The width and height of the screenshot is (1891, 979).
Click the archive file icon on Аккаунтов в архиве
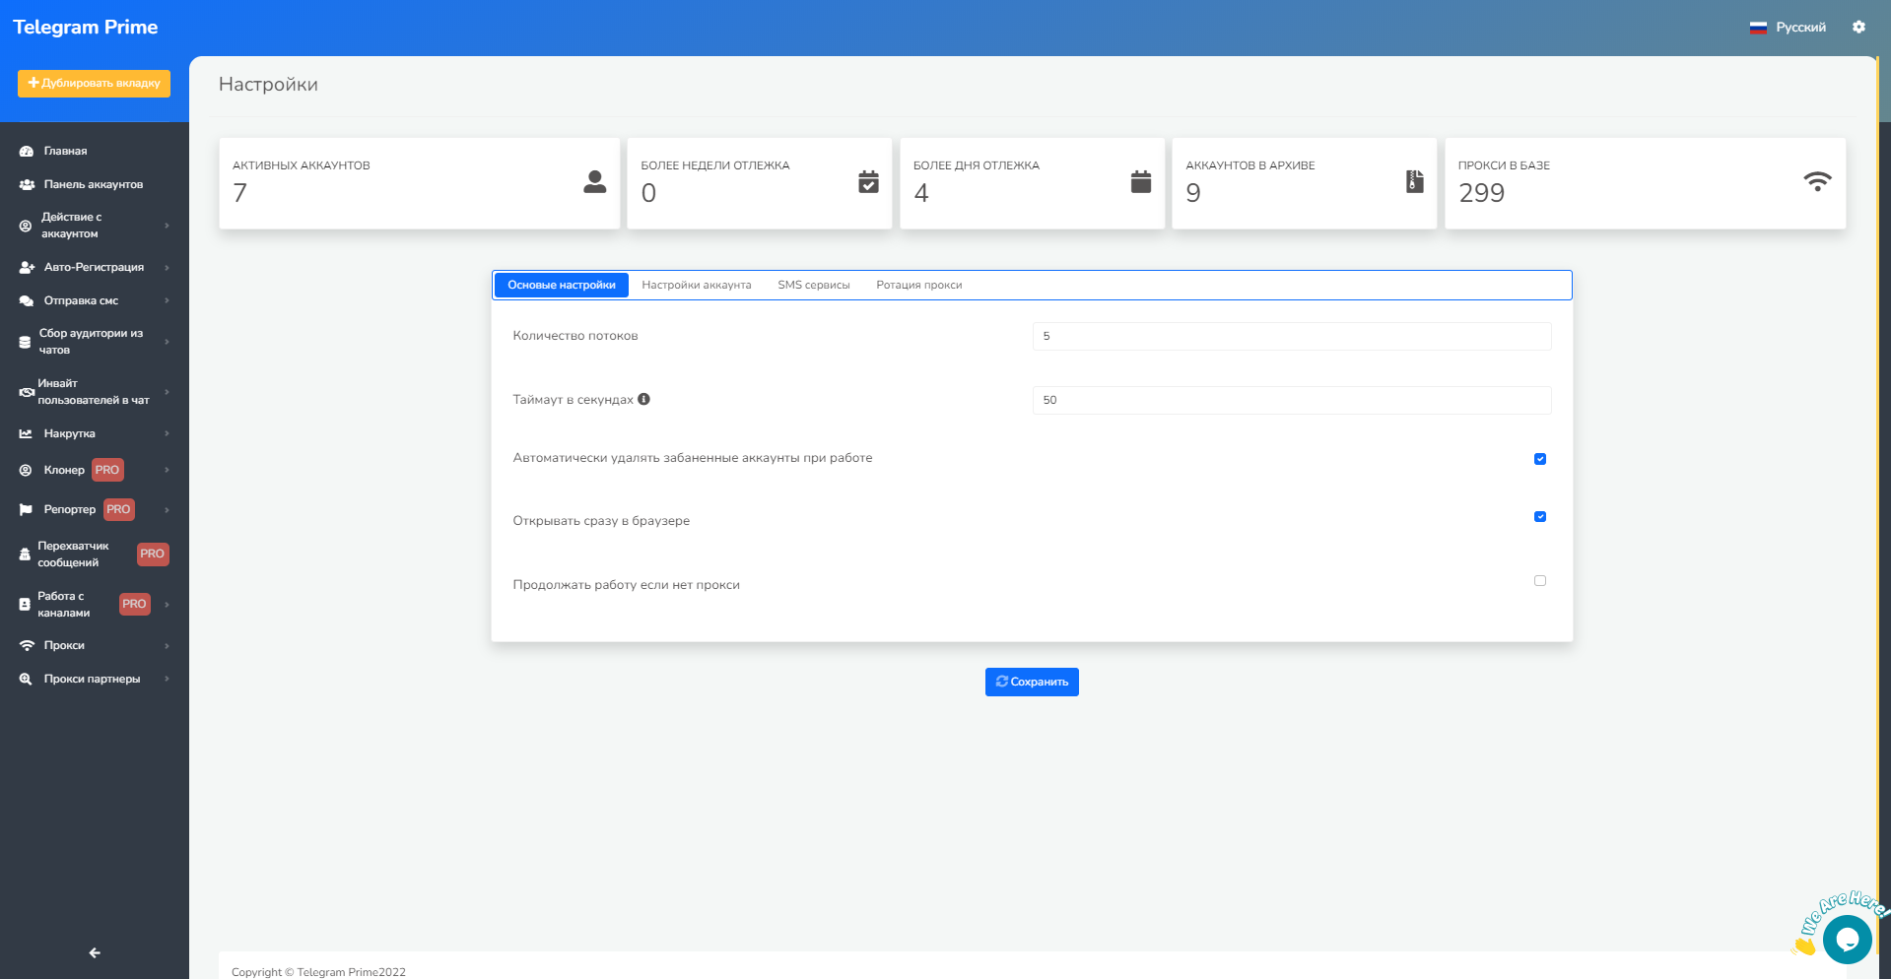click(x=1414, y=182)
